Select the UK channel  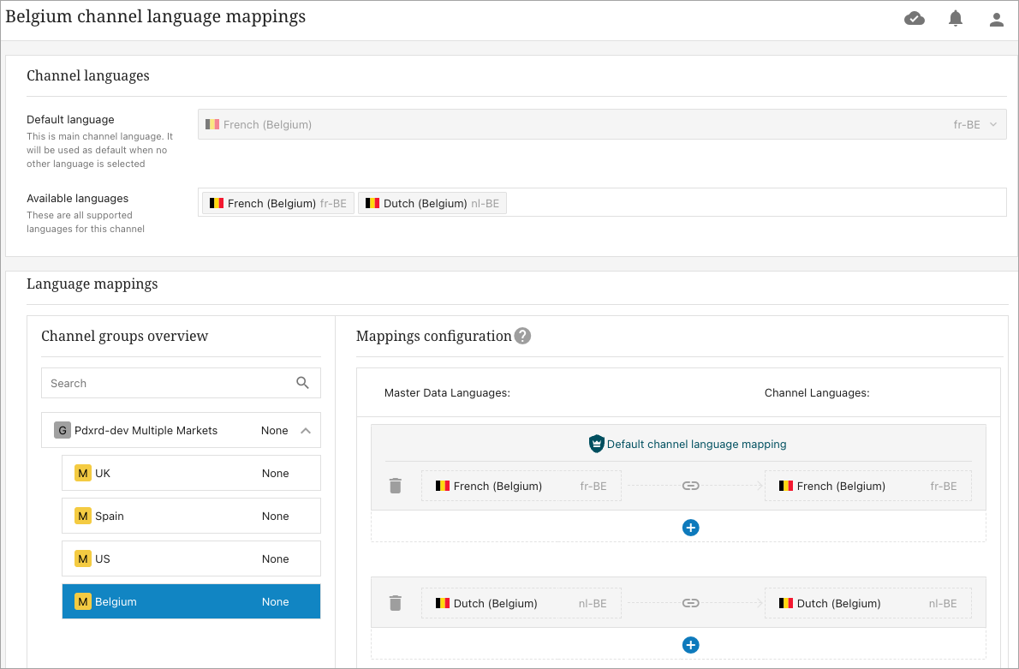(x=191, y=474)
